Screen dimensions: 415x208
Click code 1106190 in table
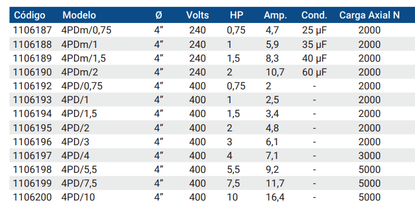tap(32, 72)
